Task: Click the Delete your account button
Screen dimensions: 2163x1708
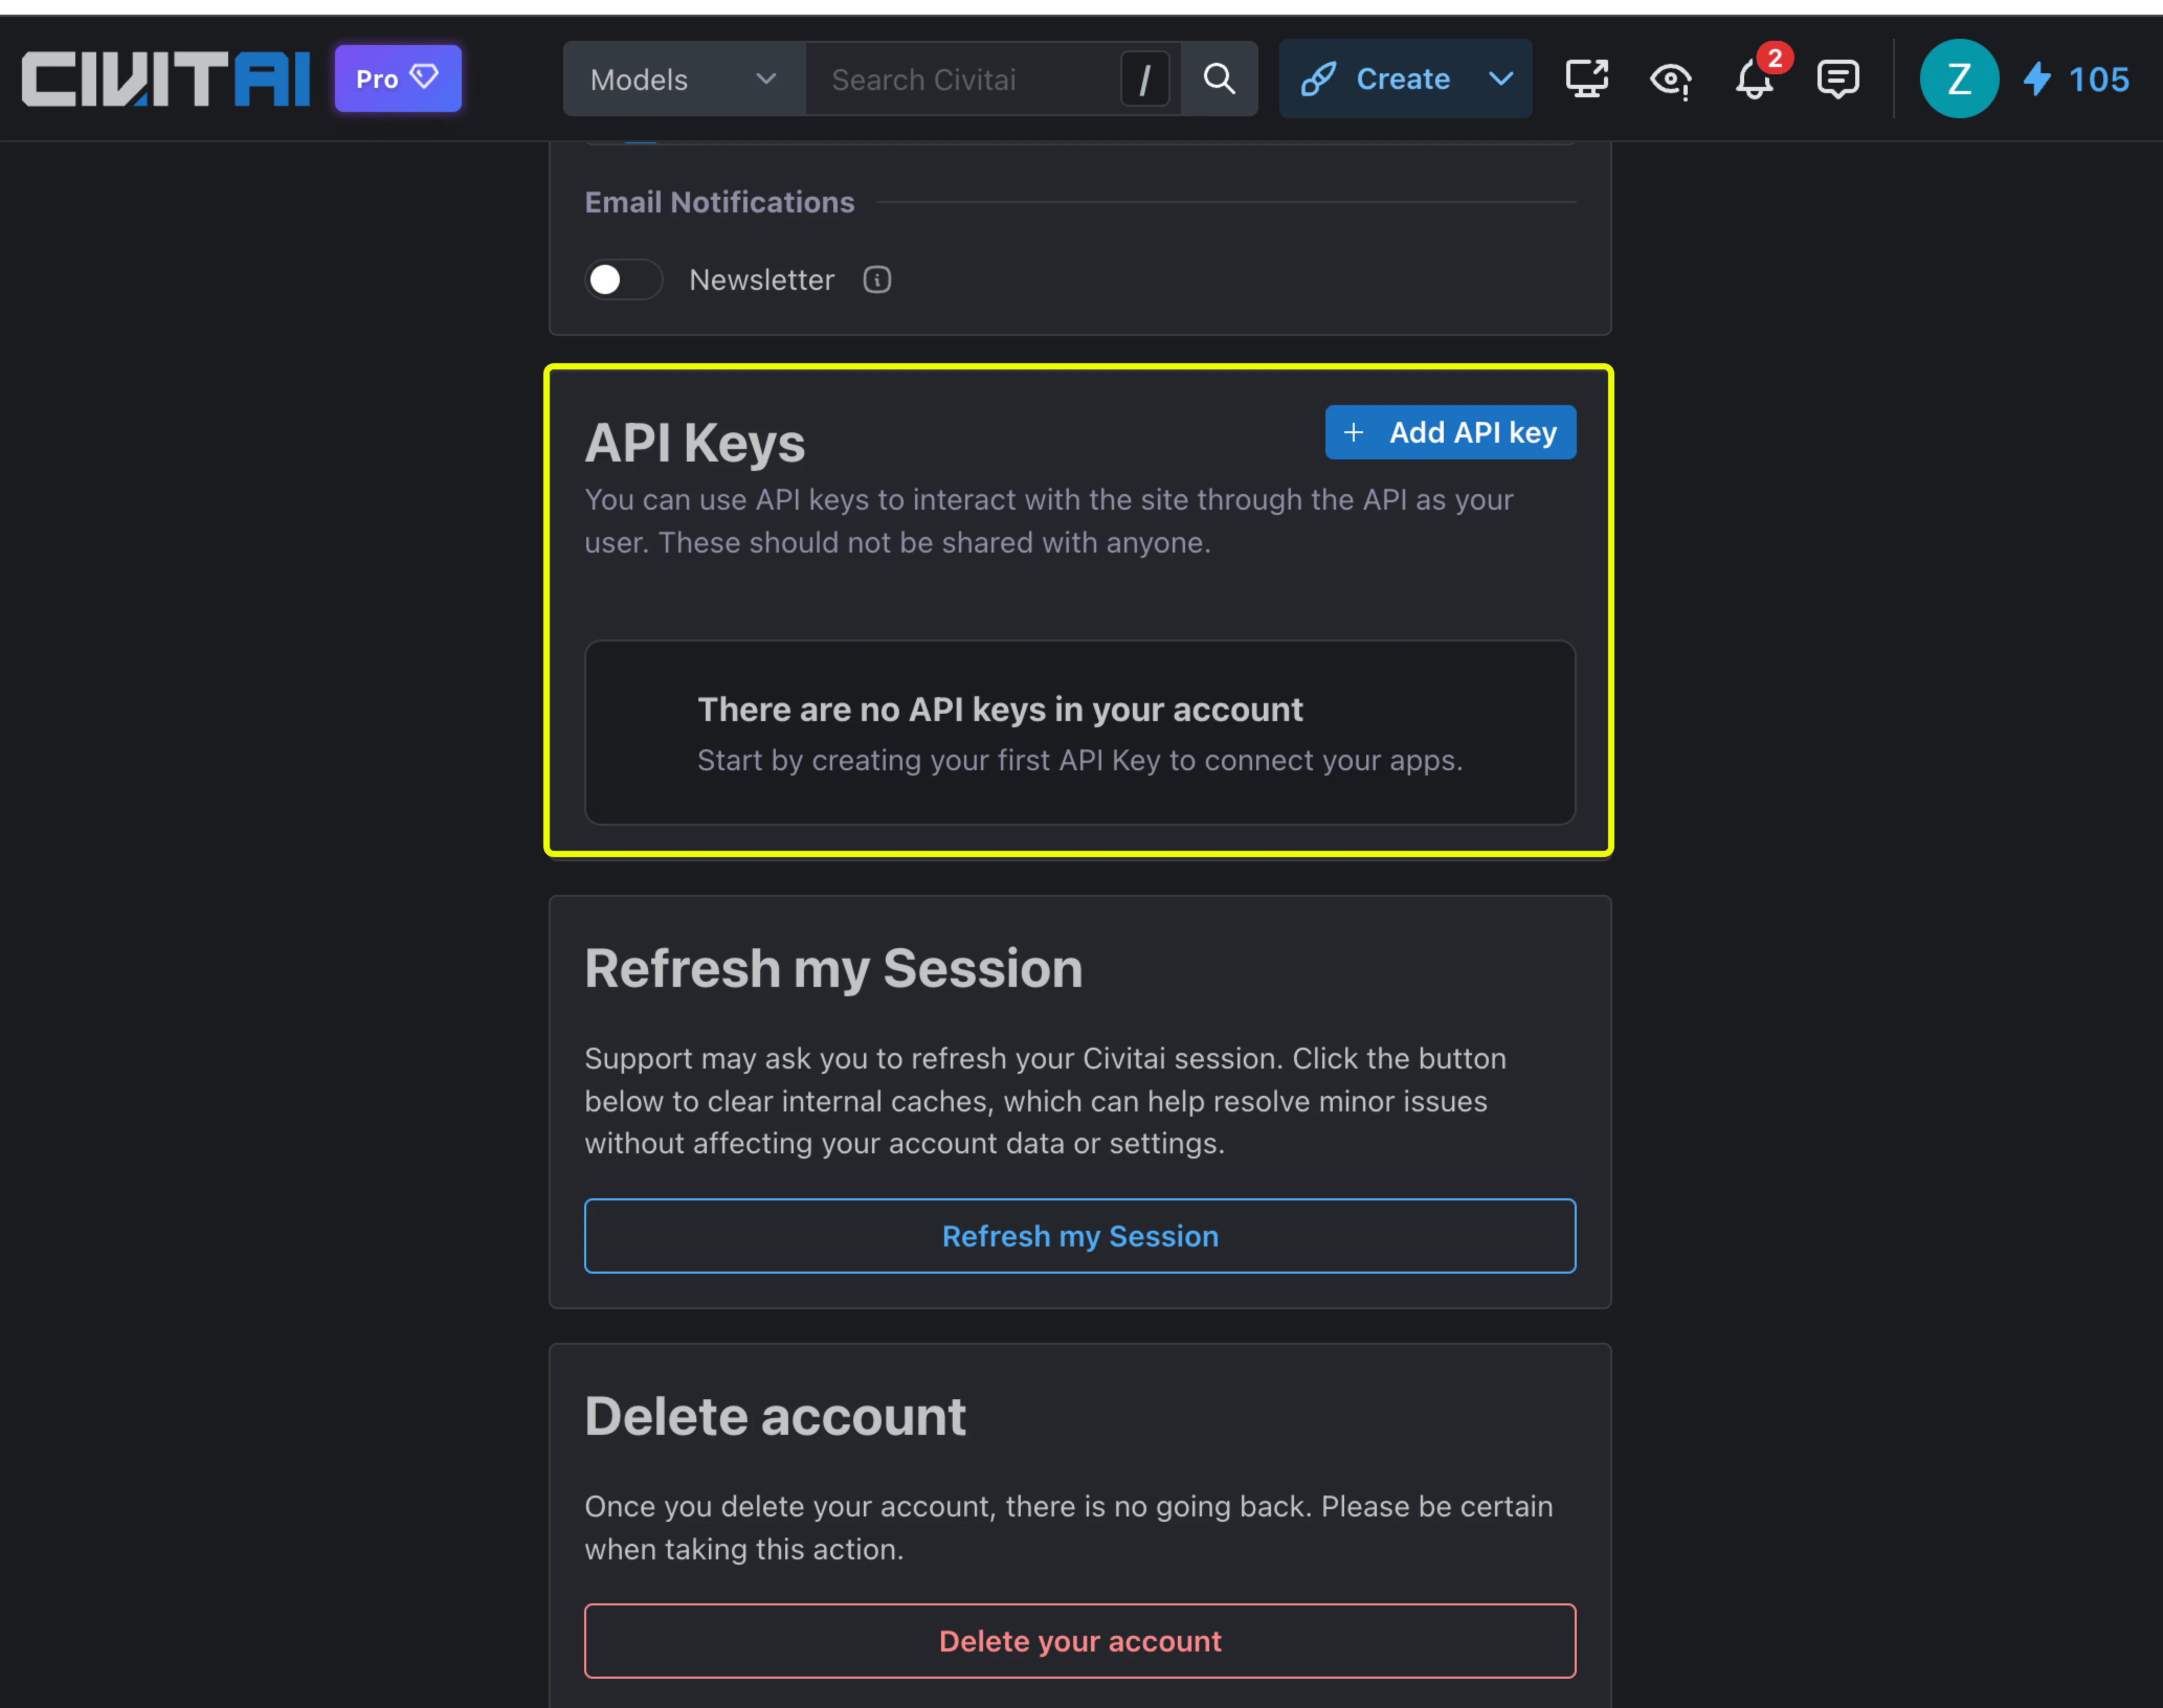Action: click(x=1079, y=1640)
